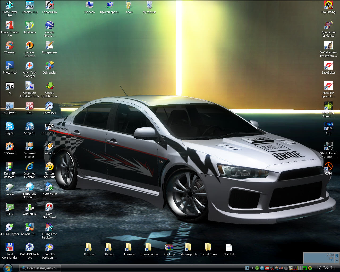340x272 pixels.
Task: Select the ЗНО.txt text file
Action: pos(229,248)
